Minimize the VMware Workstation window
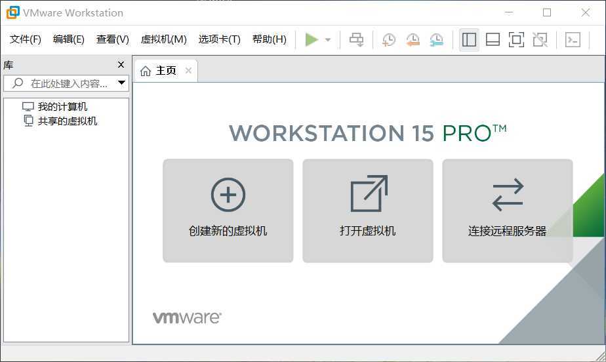The width and height of the screenshot is (606, 362). point(509,12)
